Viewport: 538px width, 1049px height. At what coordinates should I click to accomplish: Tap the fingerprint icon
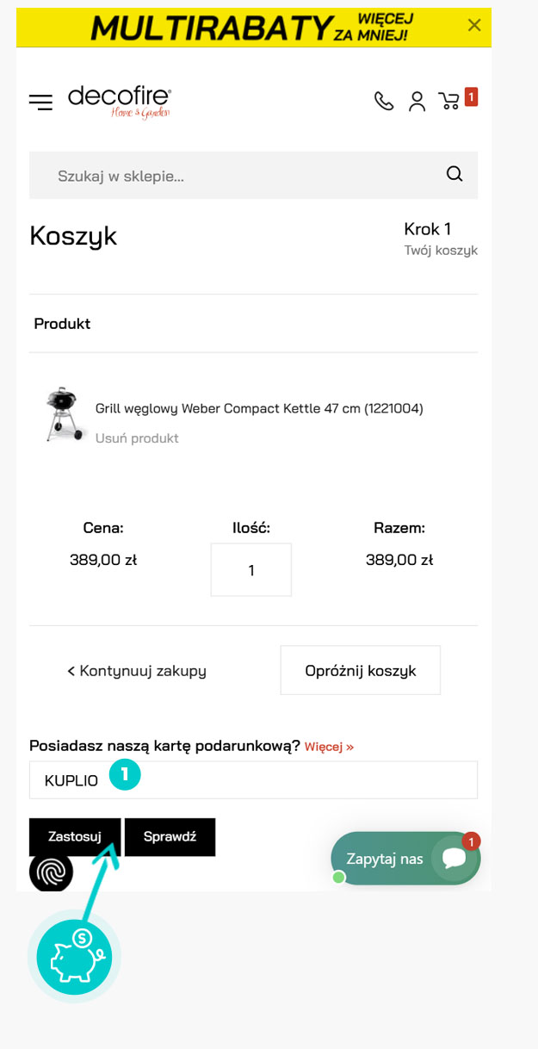click(52, 871)
